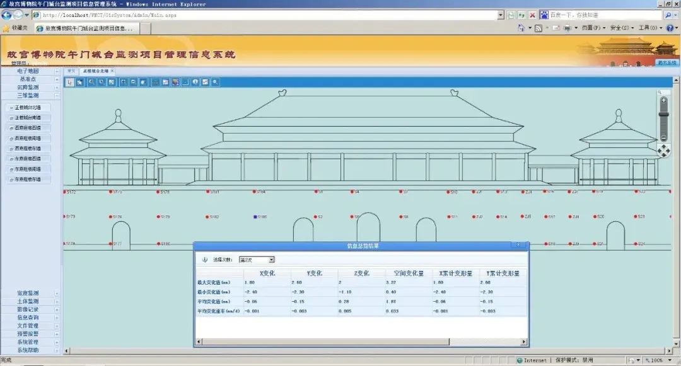Click the red monitoring point S173
Image resolution: width=681 pixels, height=366 pixels.
tap(66, 217)
